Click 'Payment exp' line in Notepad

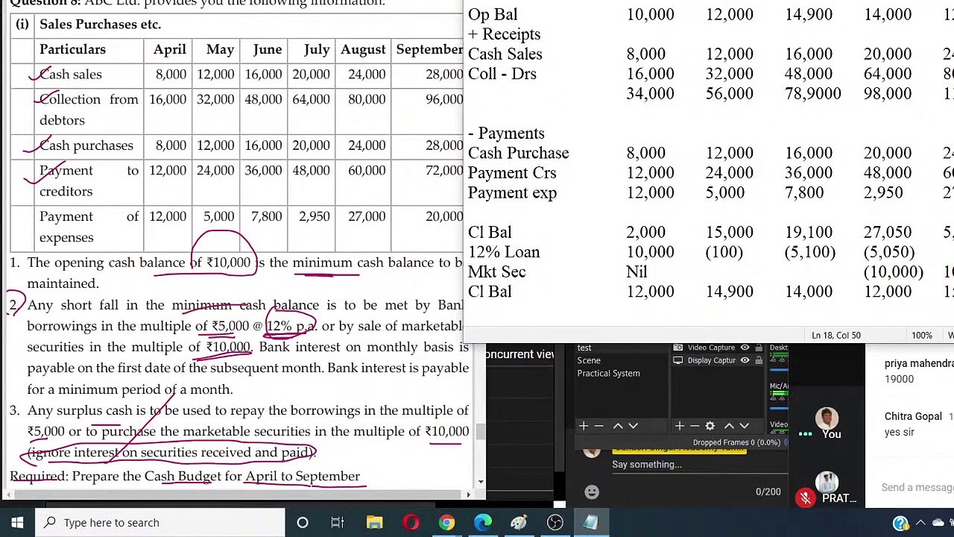pos(512,192)
